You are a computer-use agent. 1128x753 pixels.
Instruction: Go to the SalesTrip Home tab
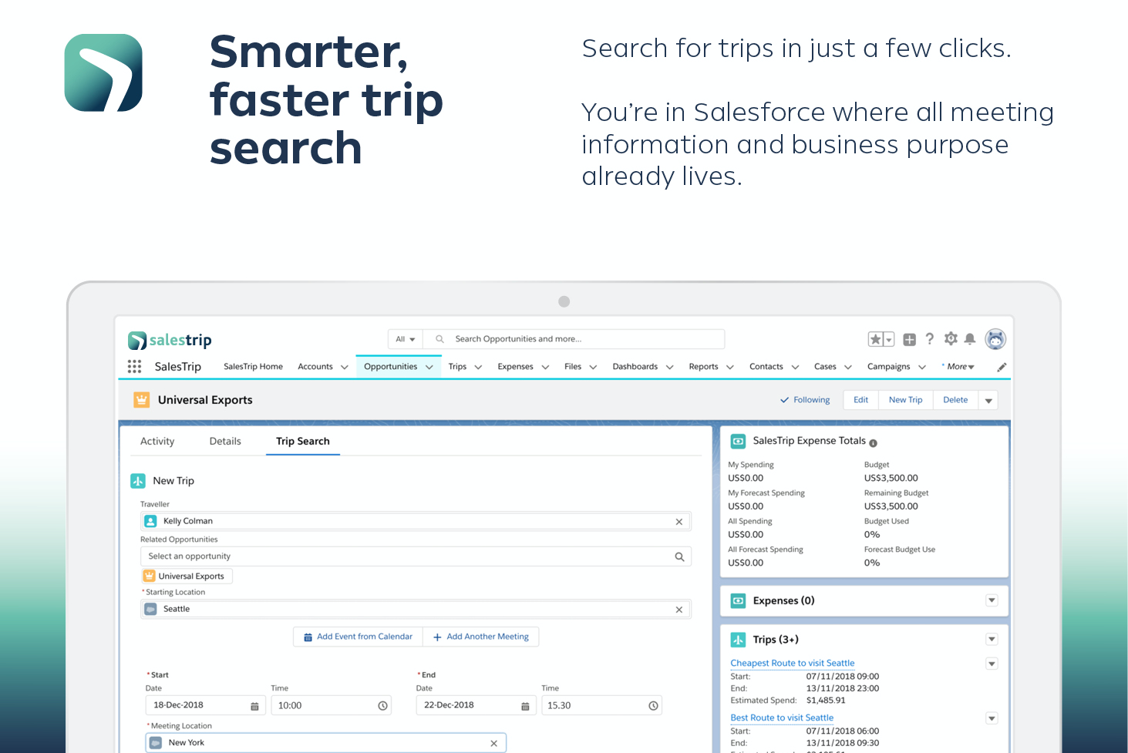253,367
